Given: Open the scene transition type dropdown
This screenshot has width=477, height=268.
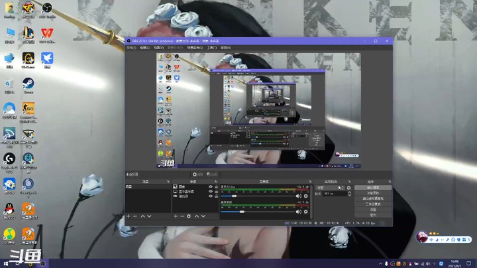Looking at the screenshot, I should coord(330,188).
